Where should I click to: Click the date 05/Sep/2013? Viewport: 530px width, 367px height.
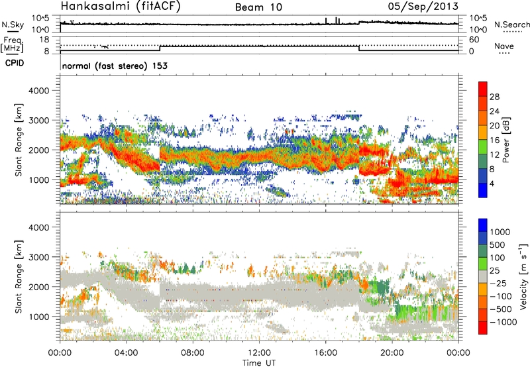coord(423,6)
